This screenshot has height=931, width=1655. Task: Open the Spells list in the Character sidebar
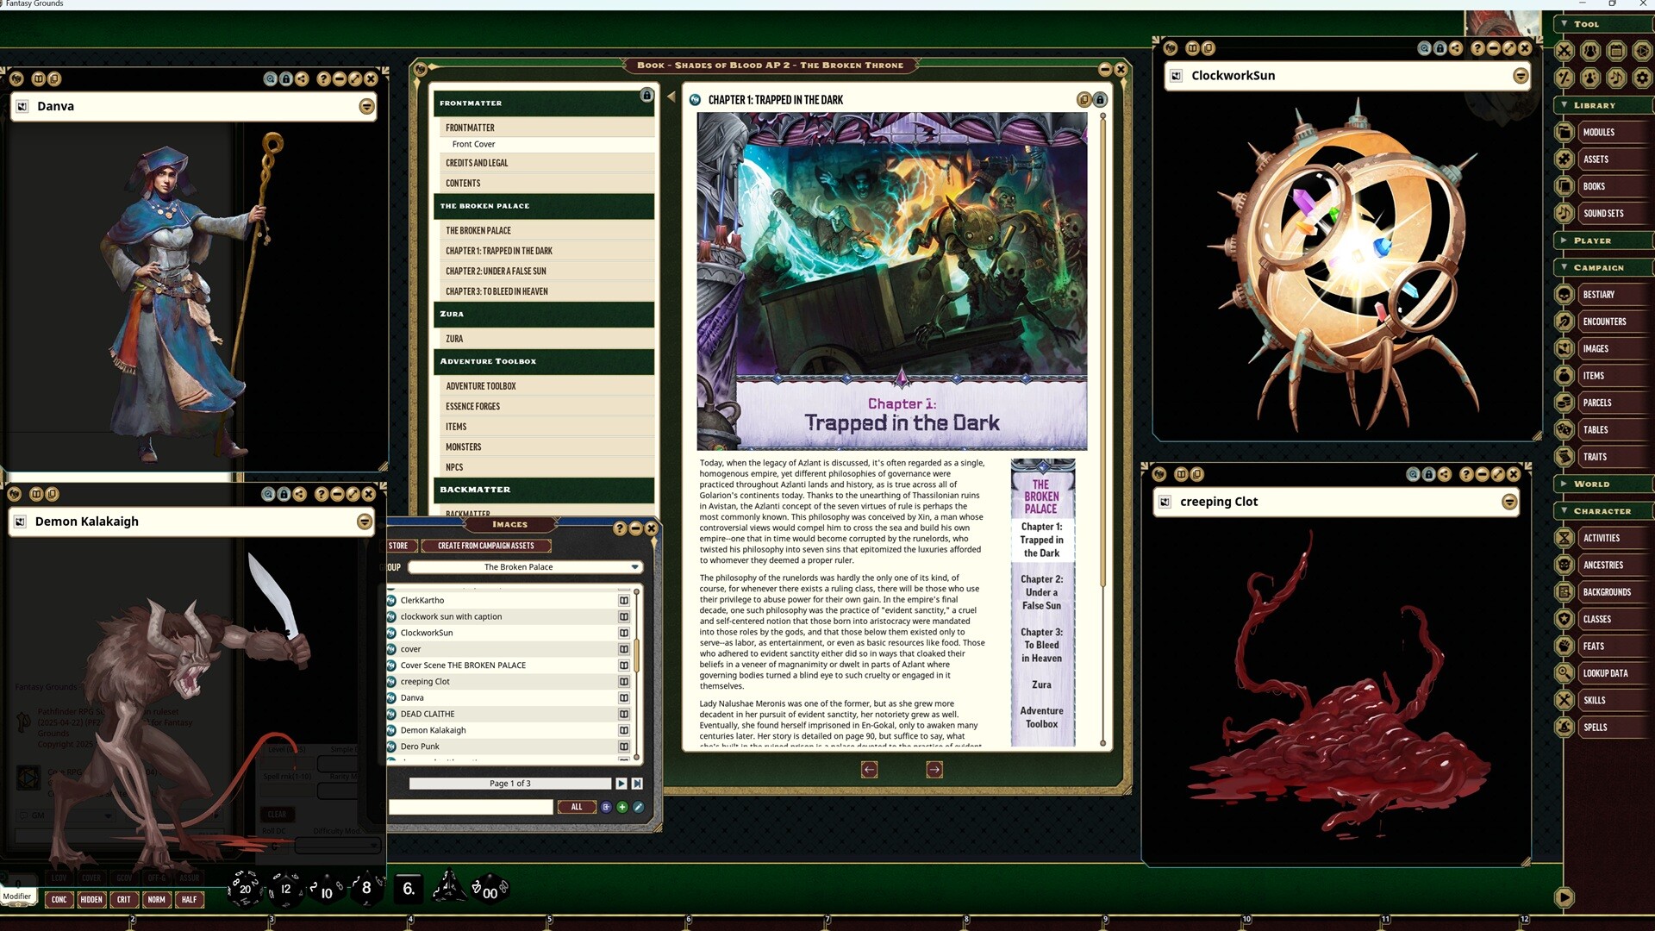(x=1596, y=727)
